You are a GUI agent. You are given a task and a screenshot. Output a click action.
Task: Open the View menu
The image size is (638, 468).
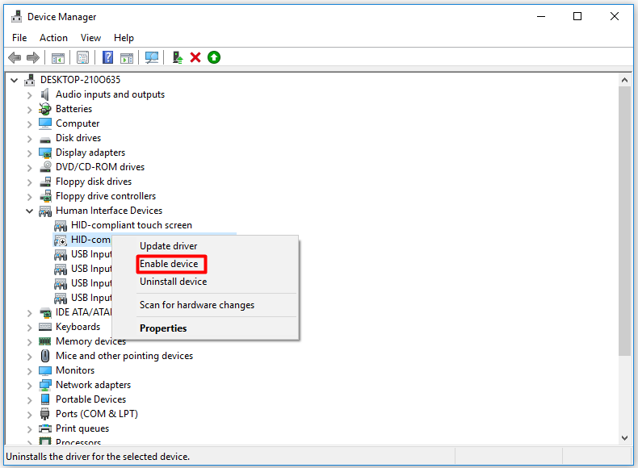(x=90, y=38)
